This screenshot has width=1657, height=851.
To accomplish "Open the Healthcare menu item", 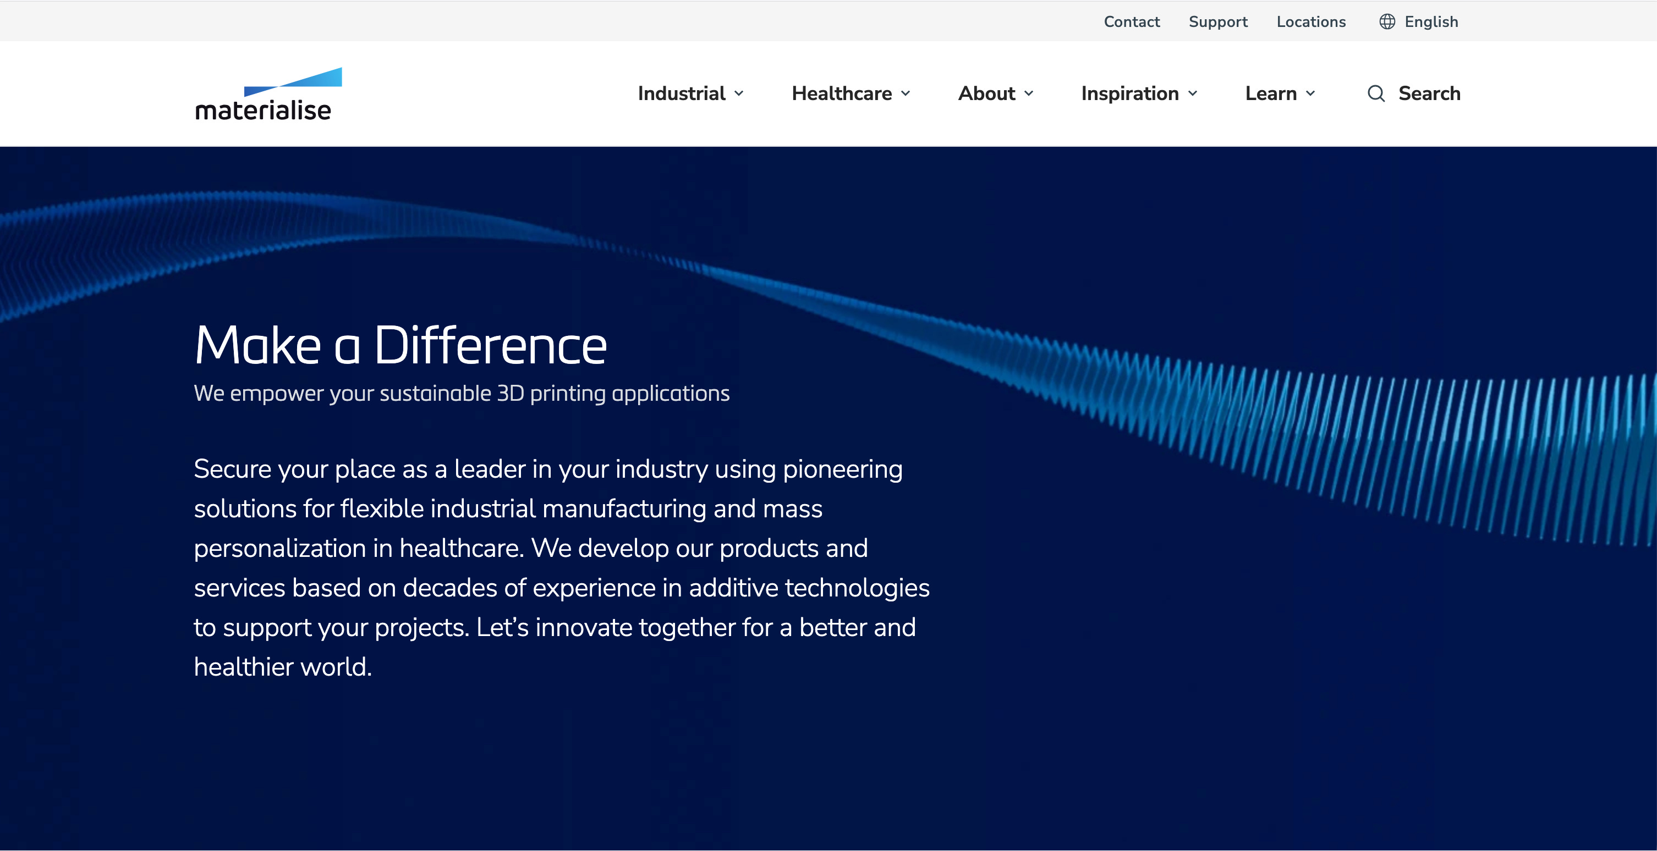I will coord(841,94).
